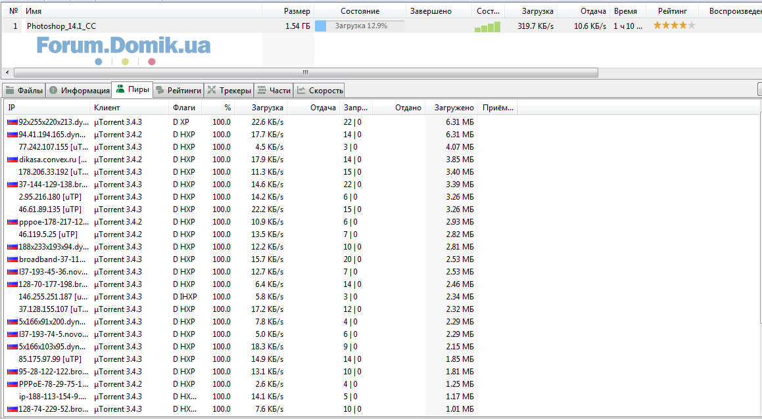Click the Трекеры tab icon
The height and width of the screenshot is (419, 762).
point(212,91)
